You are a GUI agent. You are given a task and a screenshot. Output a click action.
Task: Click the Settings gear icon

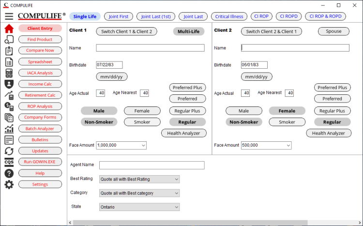(9, 184)
